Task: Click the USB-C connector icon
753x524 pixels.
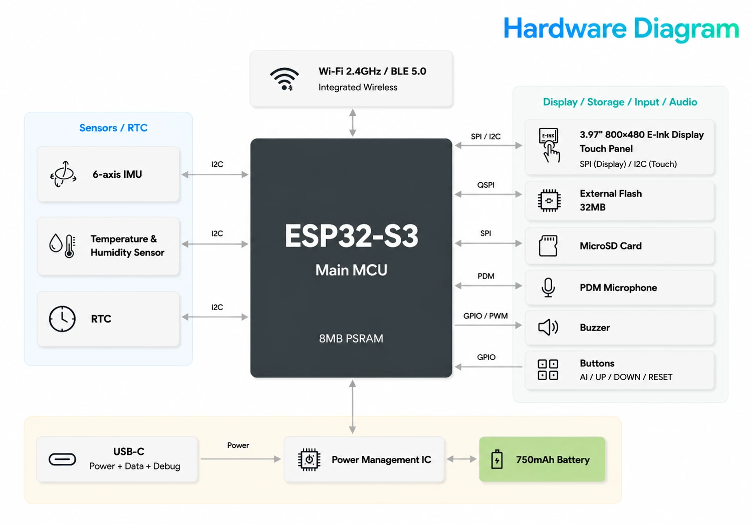Action: point(62,459)
